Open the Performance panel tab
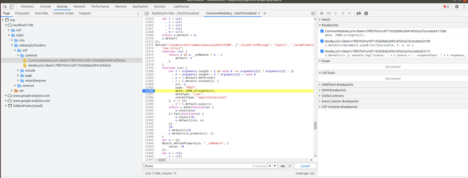The image size is (468, 178). pyautogui.click(x=100, y=7)
